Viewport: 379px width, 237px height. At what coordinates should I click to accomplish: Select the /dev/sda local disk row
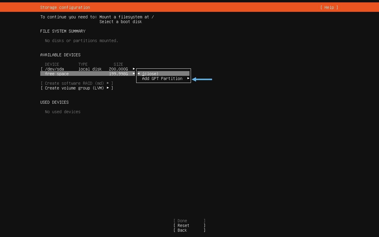point(74,69)
